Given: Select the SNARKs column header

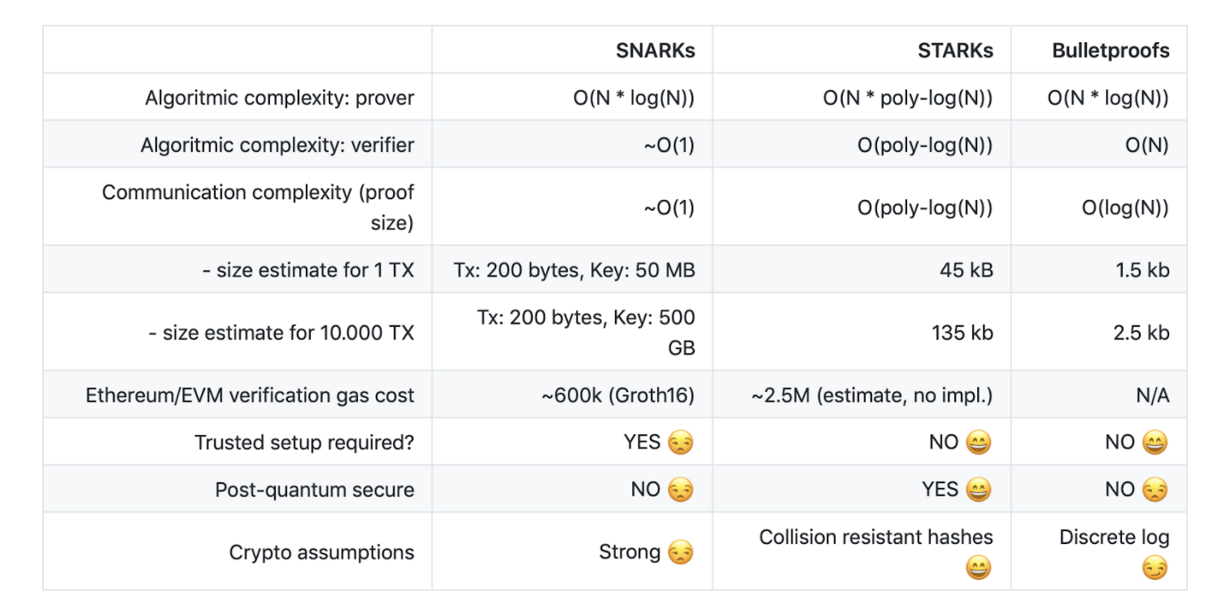Looking at the screenshot, I should [x=655, y=50].
